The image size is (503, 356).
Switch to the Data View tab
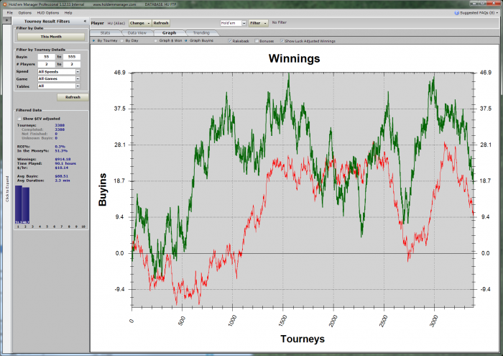[137, 33]
